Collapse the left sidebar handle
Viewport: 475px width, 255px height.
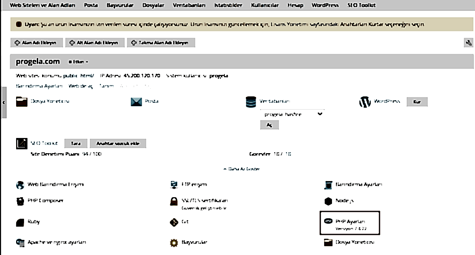coord(3,102)
